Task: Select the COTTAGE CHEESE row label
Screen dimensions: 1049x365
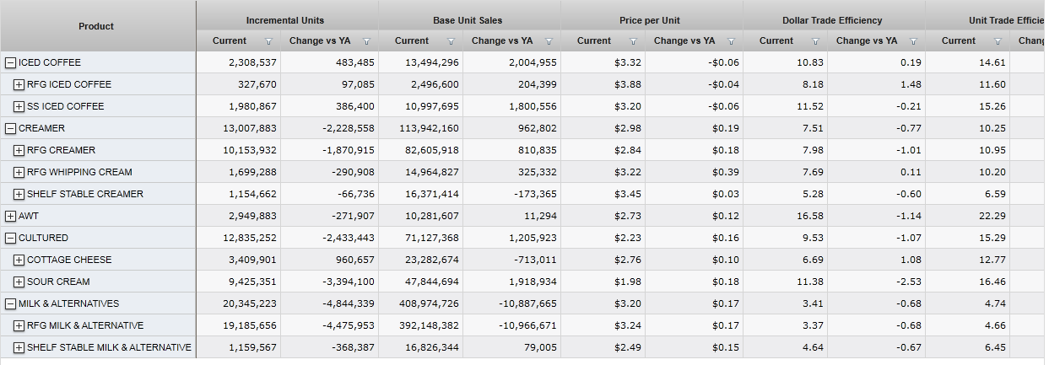Action: (x=69, y=260)
